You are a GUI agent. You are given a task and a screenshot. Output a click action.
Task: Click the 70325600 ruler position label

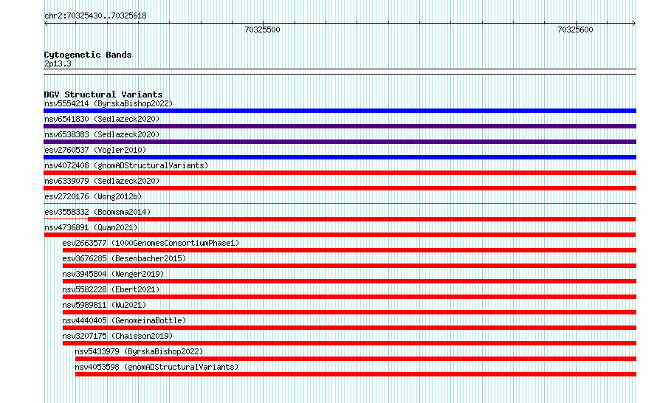(575, 30)
